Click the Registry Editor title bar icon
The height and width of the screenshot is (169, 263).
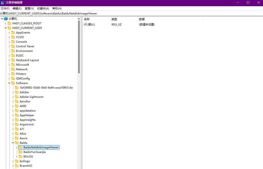(2, 3)
